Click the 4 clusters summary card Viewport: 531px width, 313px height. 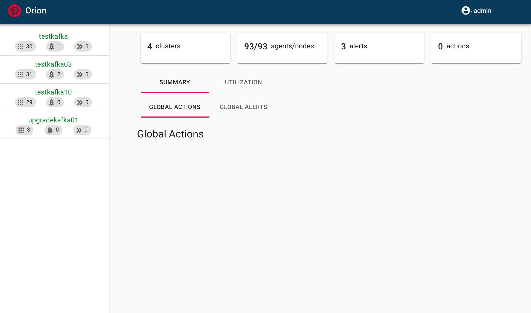[x=186, y=48]
